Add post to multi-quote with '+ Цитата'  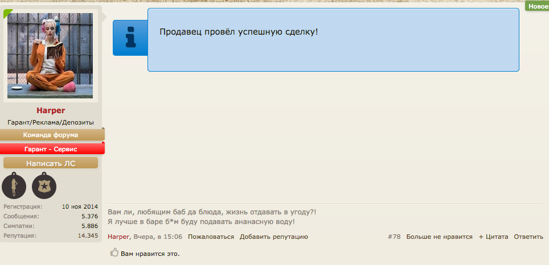click(493, 237)
